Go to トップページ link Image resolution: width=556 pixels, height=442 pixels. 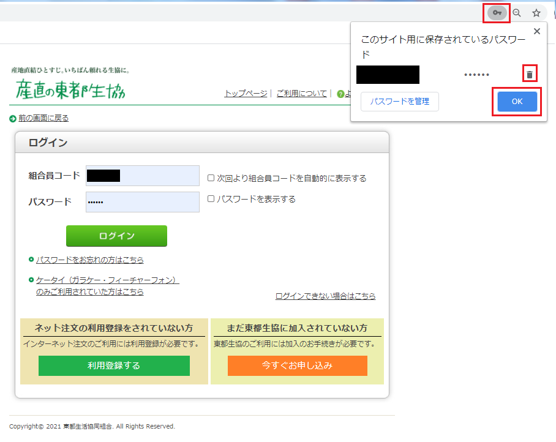click(246, 94)
